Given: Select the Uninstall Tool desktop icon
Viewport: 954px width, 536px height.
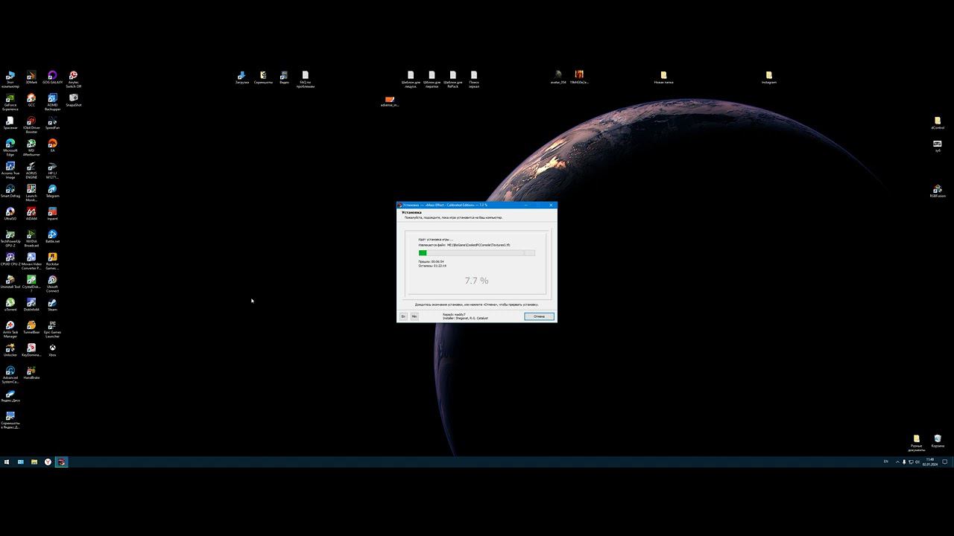Looking at the screenshot, I should (10, 282).
